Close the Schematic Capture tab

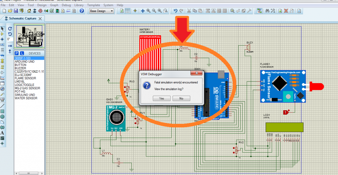(40, 18)
